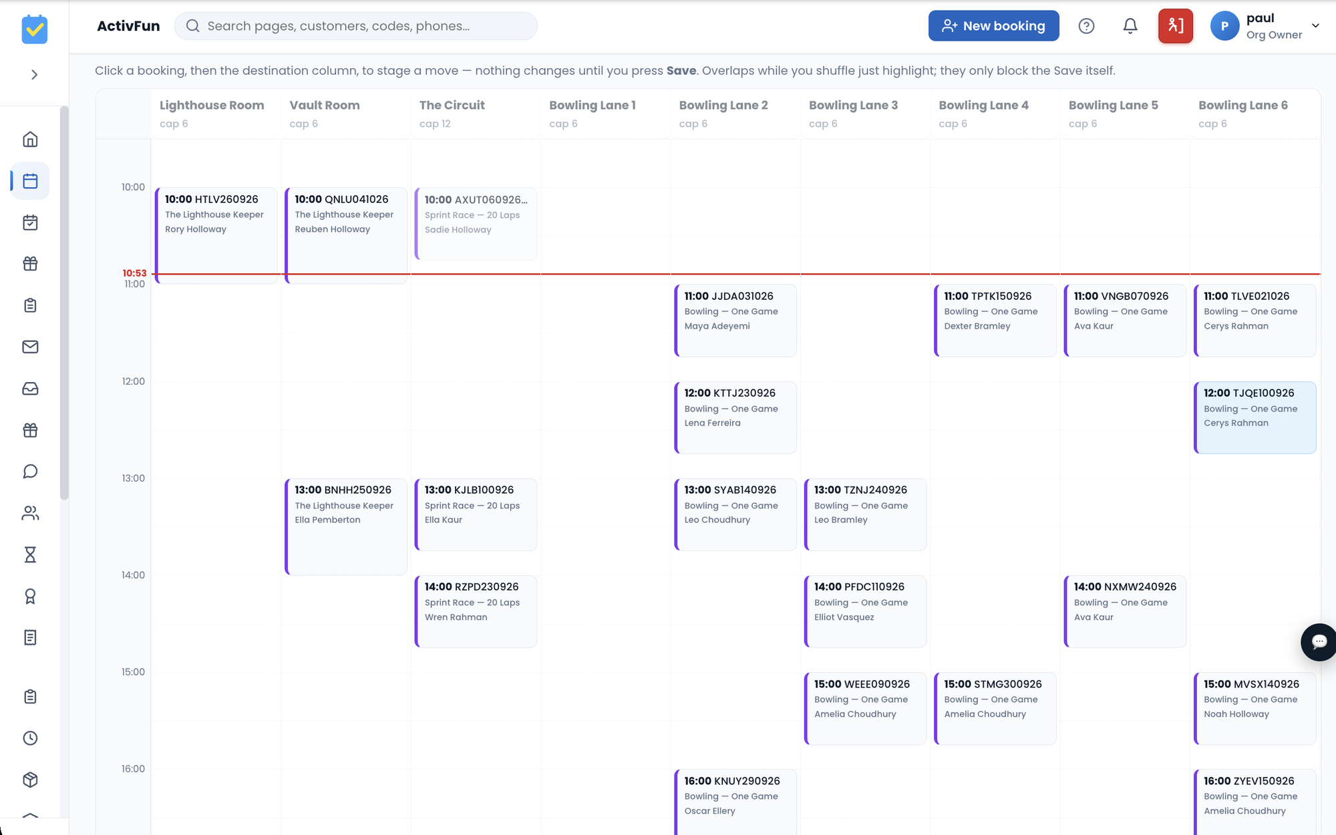Viewport: 1336px width, 835px height.
Task: Open the clock icon in sidebar
Action: click(x=30, y=738)
